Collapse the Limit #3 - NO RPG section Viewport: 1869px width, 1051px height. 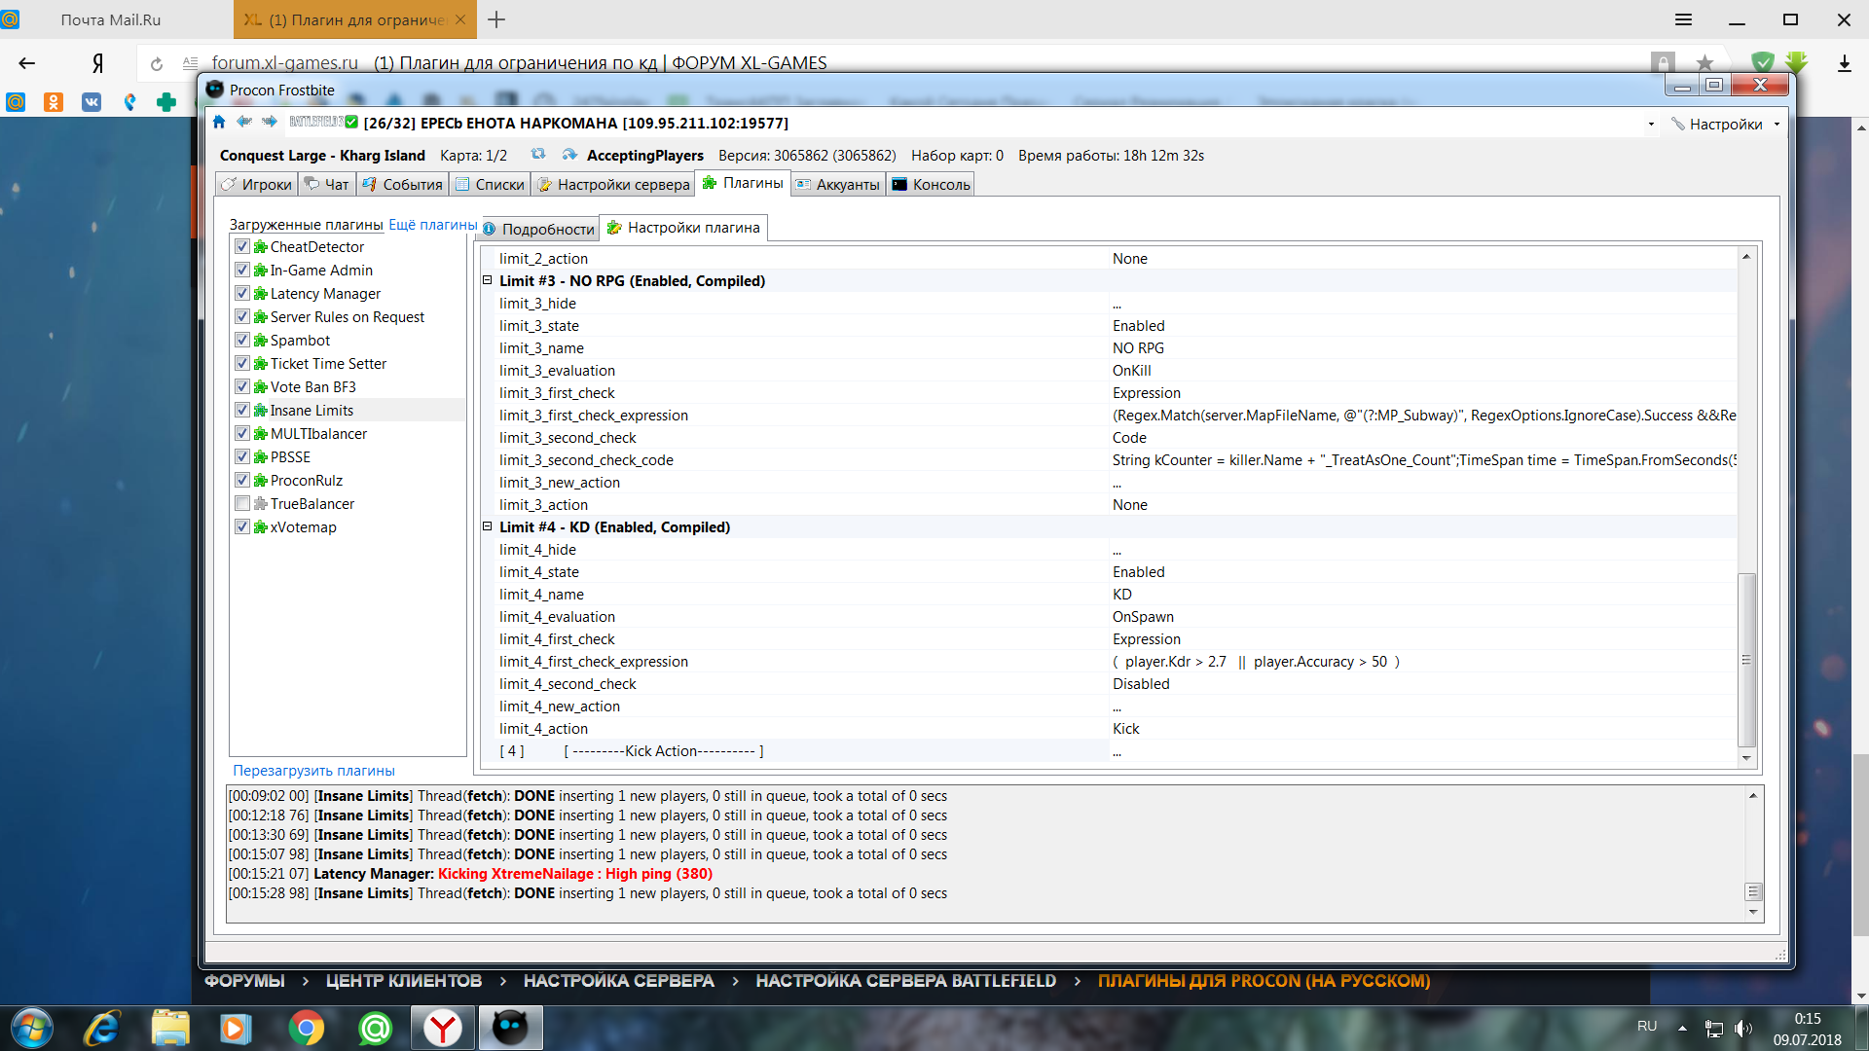point(488,280)
